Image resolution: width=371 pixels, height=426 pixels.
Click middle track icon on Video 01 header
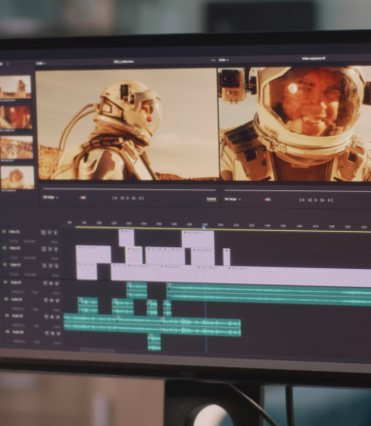[50, 266]
